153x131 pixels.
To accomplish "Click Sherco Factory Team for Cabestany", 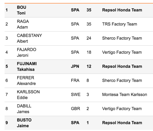I will point(122,38).
